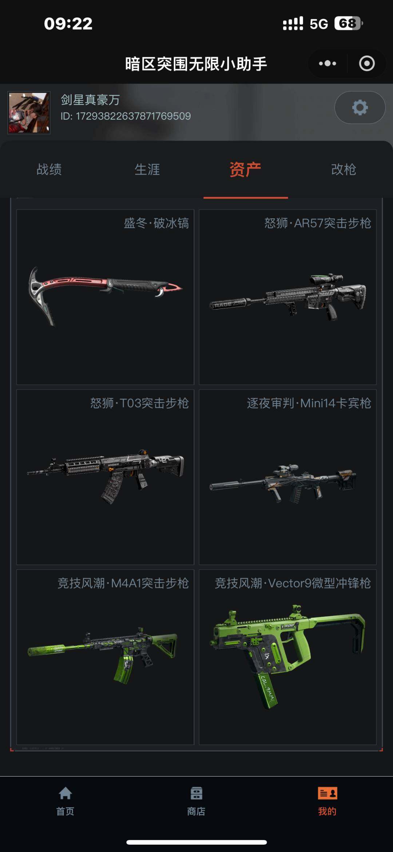Open the 竞技风潮·M4A1突击步枪 item card
The width and height of the screenshot is (393, 852).
click(105, 657)
